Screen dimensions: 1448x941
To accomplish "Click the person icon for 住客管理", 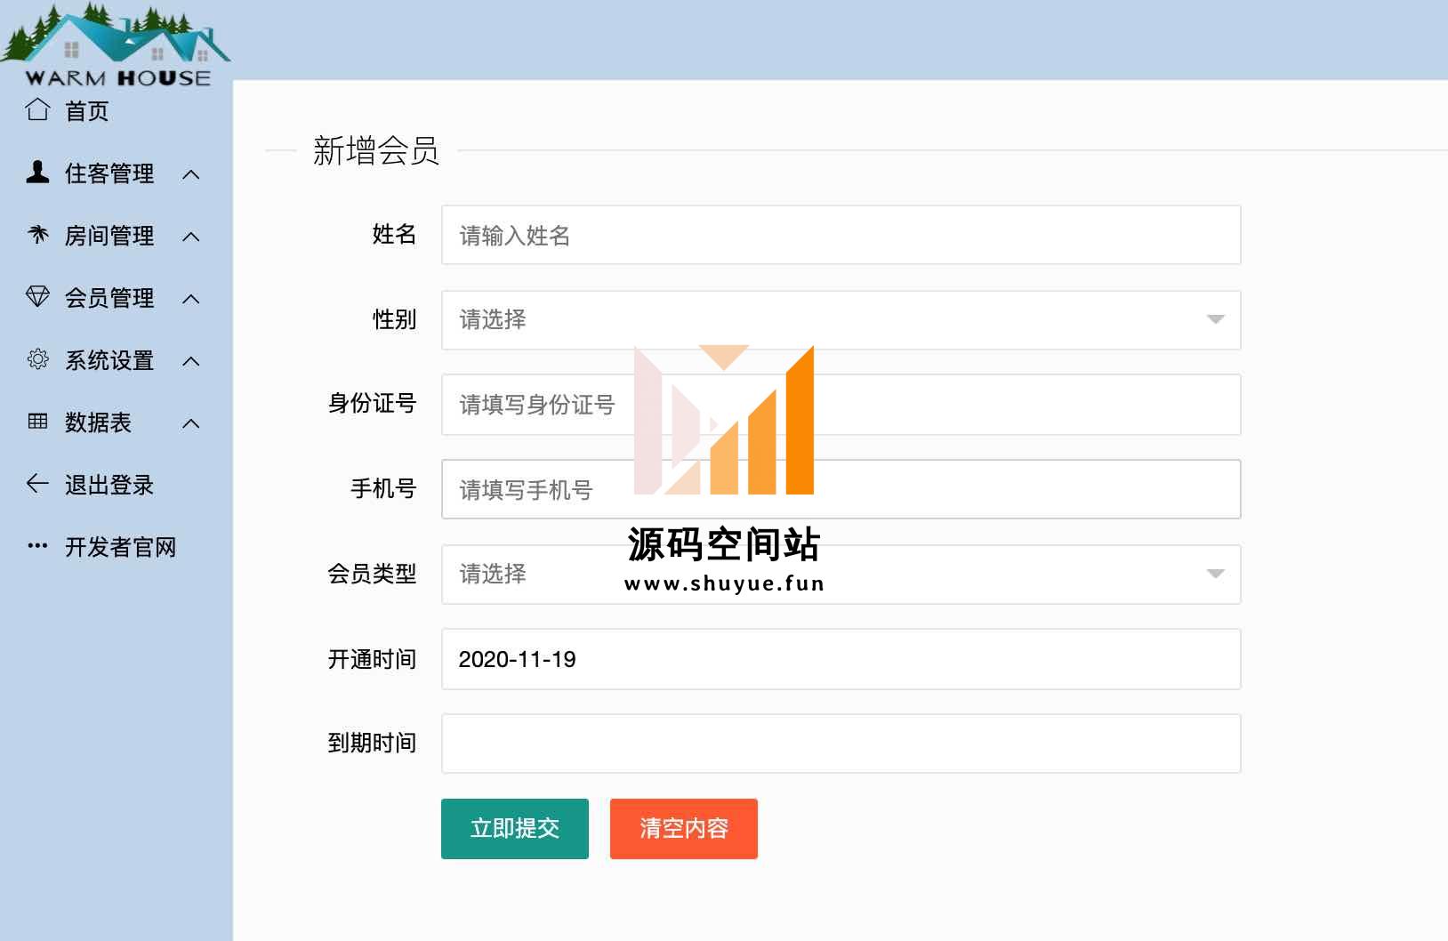I will pyautogui.click(x=37, y=172).
